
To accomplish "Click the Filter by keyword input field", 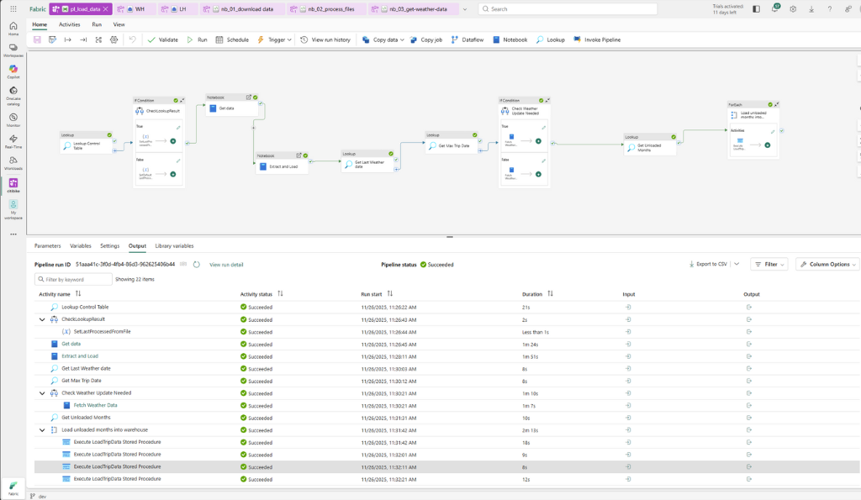I will click(x=74, y=279).
